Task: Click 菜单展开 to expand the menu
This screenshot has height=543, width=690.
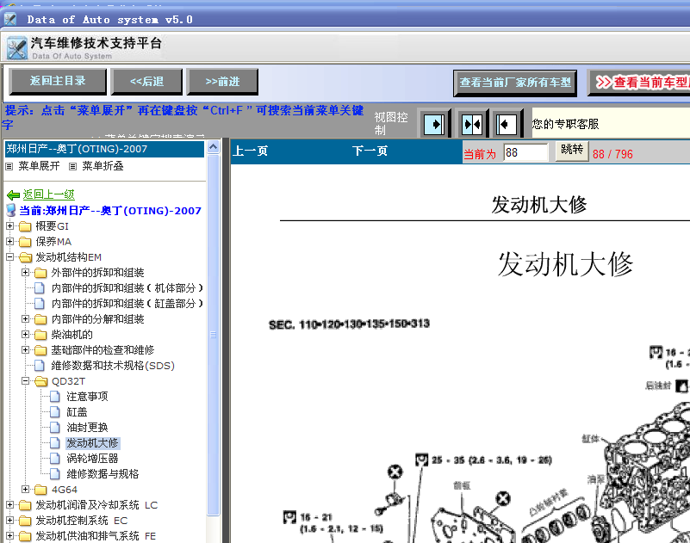Action: [x=39, y=166]
